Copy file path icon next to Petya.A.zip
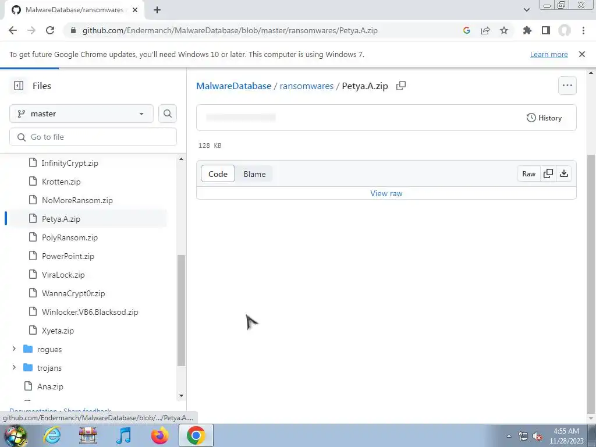Screen dimensions: 596x447 (401, 86)
